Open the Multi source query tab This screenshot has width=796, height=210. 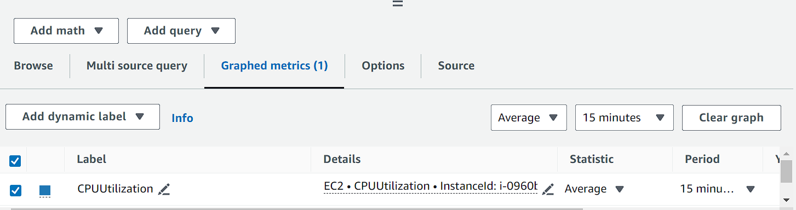point(137,66)
